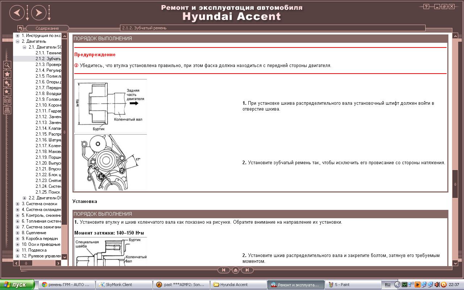Switch to Hyundai Accent folder taskbar window

[x=239, y=285]
